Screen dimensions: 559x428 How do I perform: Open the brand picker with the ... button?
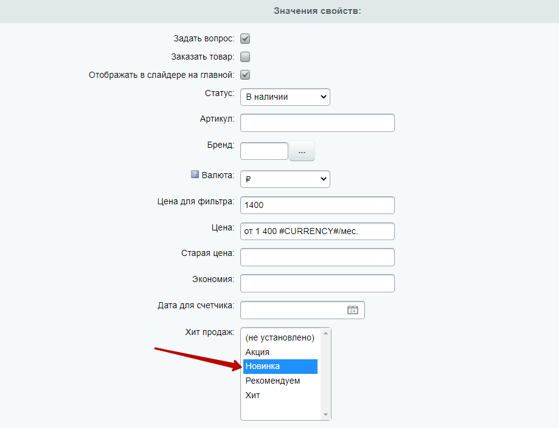[302, 151]
